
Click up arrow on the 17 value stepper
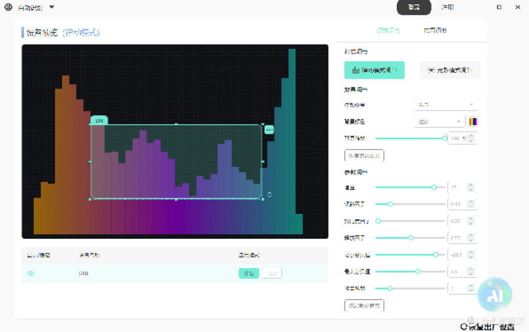(x=471, y=185)
